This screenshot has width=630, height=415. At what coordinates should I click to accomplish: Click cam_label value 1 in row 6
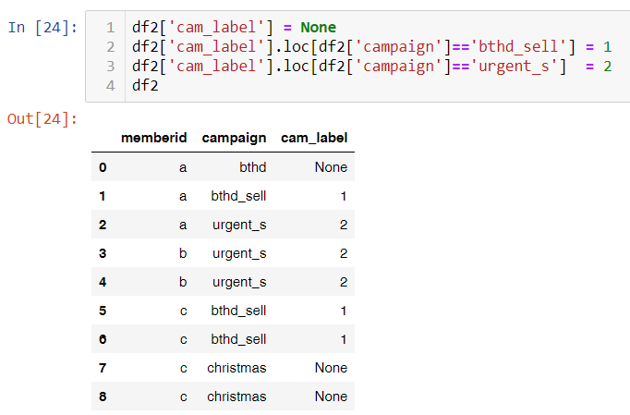pos(343,339)
